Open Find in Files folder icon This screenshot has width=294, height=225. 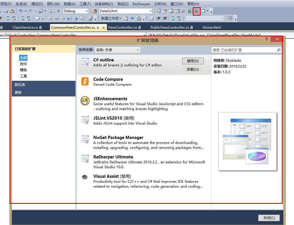[x=95, y=11]
